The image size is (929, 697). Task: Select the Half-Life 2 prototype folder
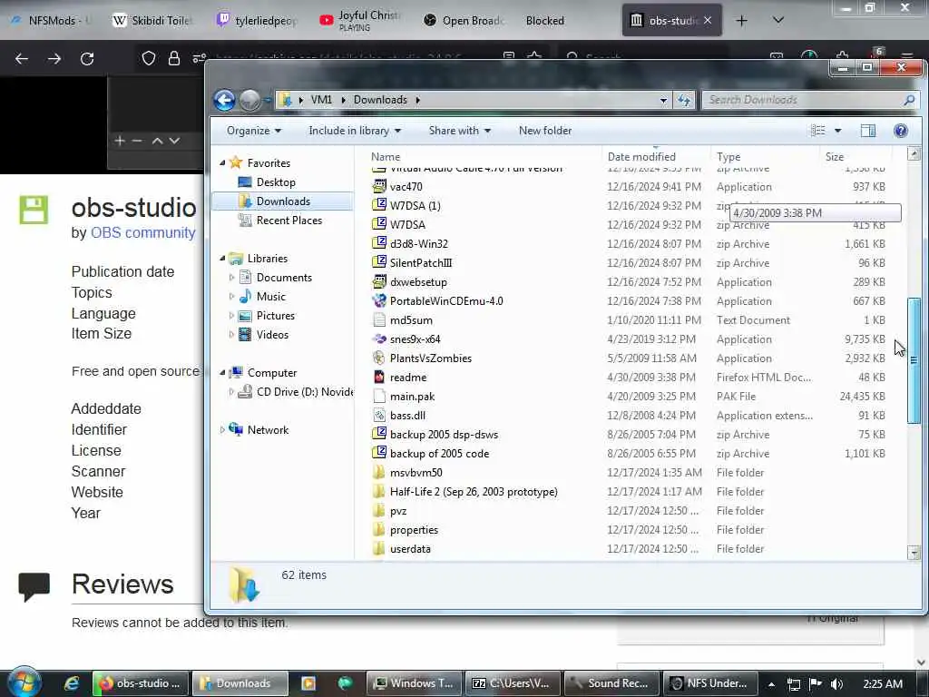point(474,492)
